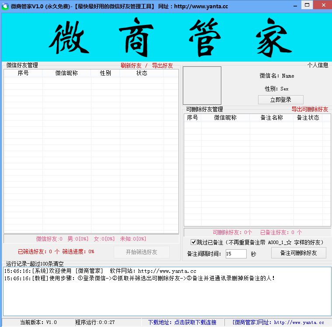Click 性别: Sex label
Viewport: 332px width, 327px height.
tap(276, 89)
